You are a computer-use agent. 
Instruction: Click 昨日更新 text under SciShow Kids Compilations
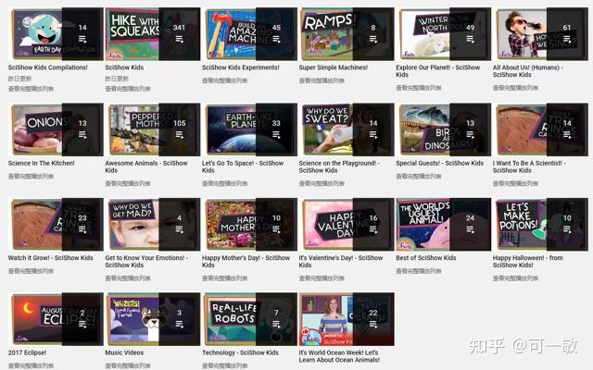[x=19, y=79]
